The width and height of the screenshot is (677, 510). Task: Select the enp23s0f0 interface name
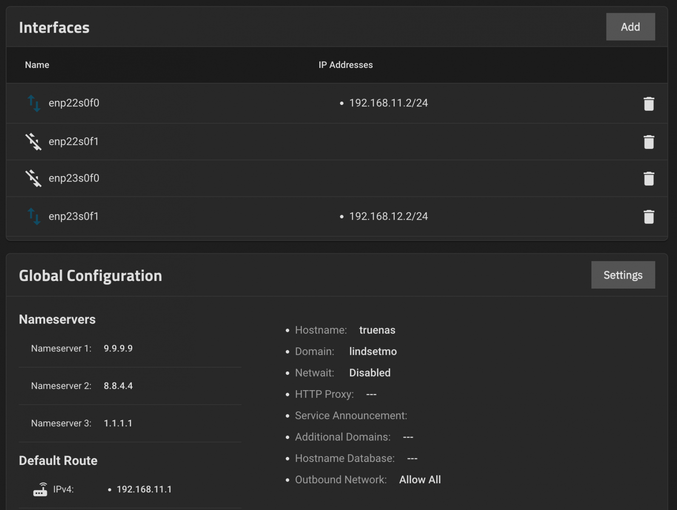click(x=74, y=178)
